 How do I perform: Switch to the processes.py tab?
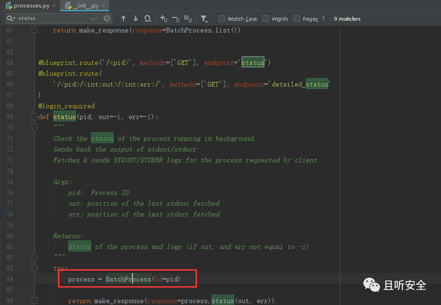[x=28, y=6]
